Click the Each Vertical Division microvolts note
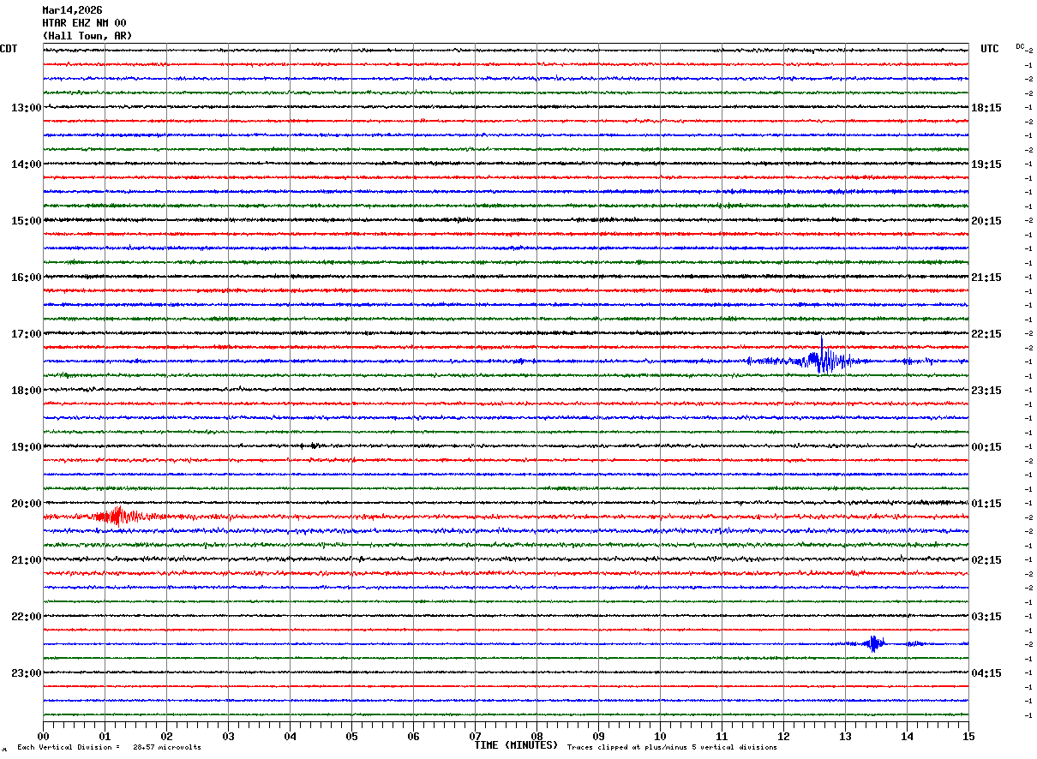Viewport: 1037px width, 759px height. pos(109,748)
